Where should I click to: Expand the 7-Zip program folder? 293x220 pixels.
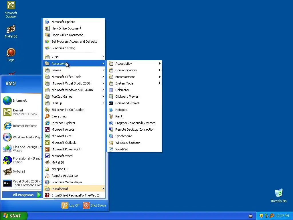(74, 57)
